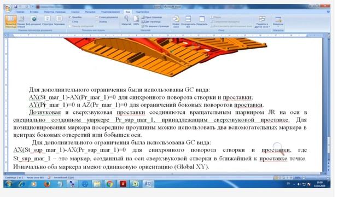This screenshot has width=350, height=197.
Task: Switch to Структура outline view
Action: click(x=48, y=21)
